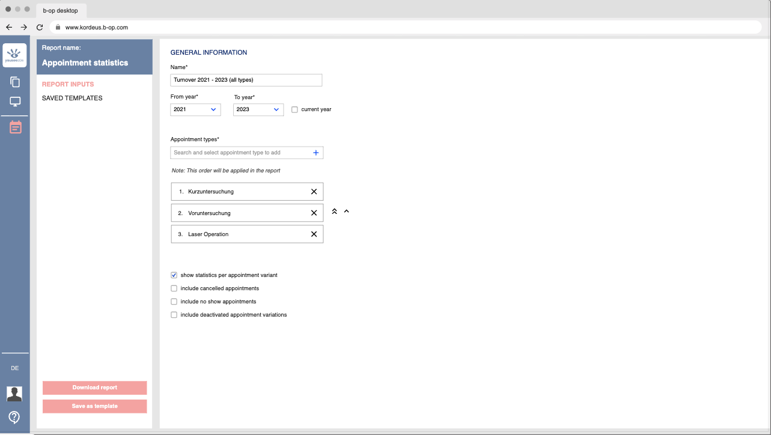Switch to Saved Templates section
This screenshot has width=771, height=435.
[x=72, y=98]
